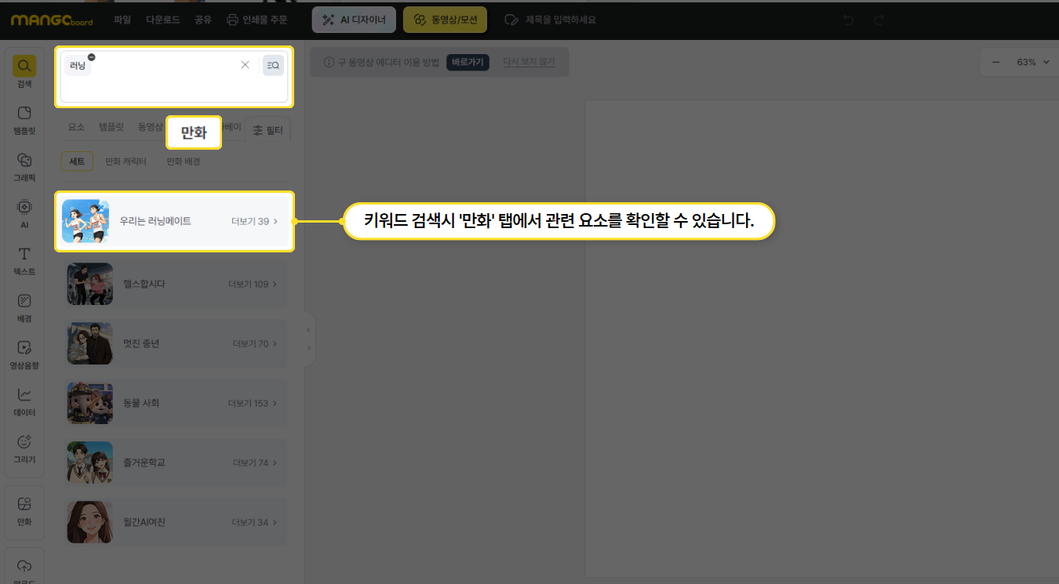The image size is (1059, 584).
Task: Select the 만화 배경 filter chip
Action: point(183,161)
